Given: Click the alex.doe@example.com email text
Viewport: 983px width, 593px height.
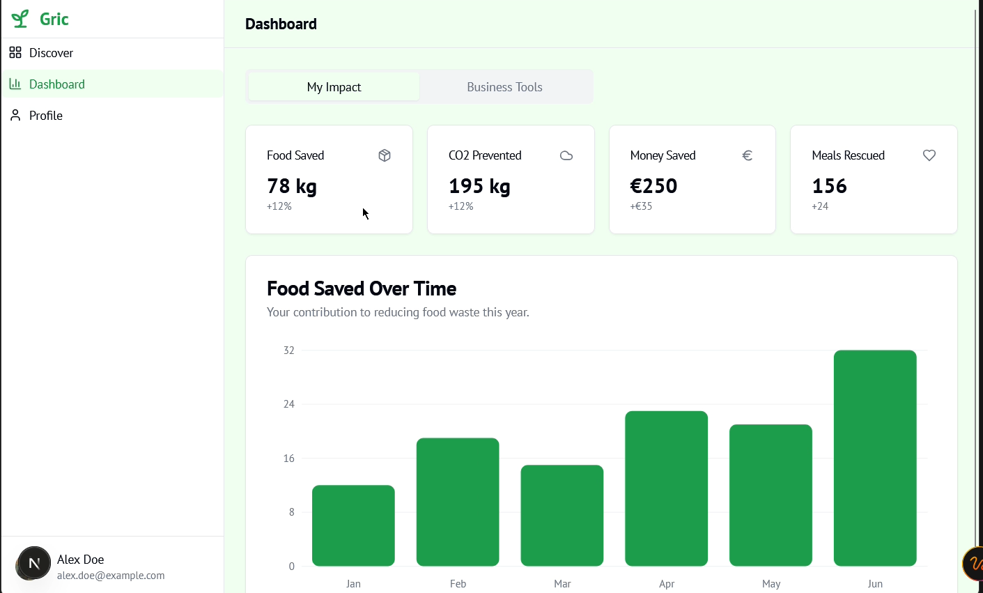Looking at the screenshot, I should tap(111, 576).
